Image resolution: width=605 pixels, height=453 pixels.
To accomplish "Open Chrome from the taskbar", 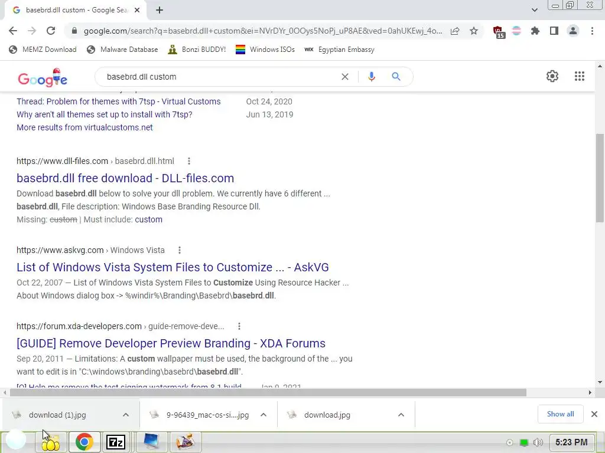I will click(x=84, y=442).
